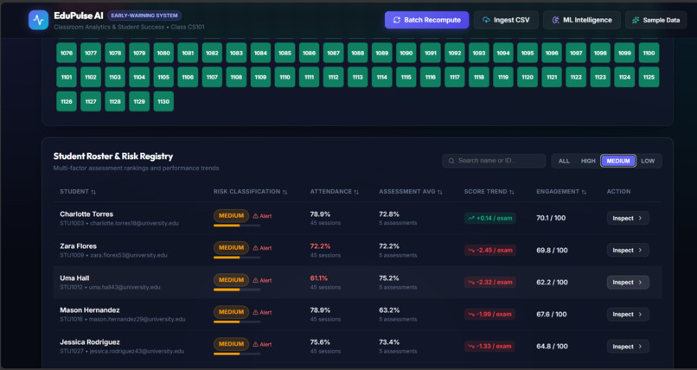Image resolution: width=697 pixels, height=370 pixels.
Task: Click the name Jessica Rodriguez
Action: click(x=90, y=342)
